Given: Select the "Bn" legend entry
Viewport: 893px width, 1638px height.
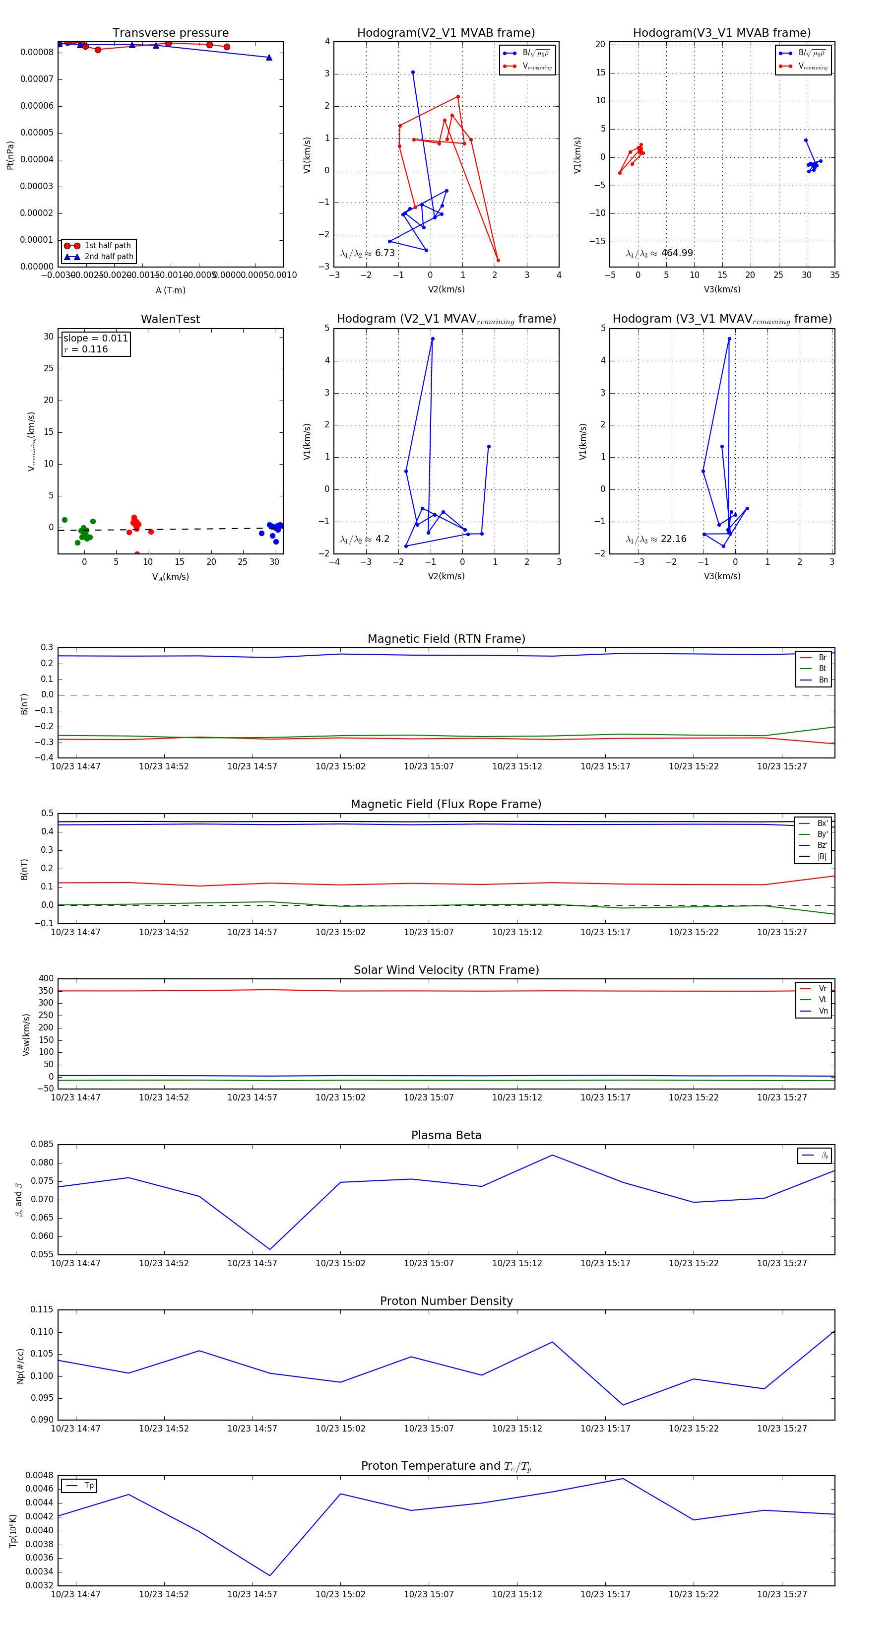Looking at the screenshot, I should coord(814,680).
